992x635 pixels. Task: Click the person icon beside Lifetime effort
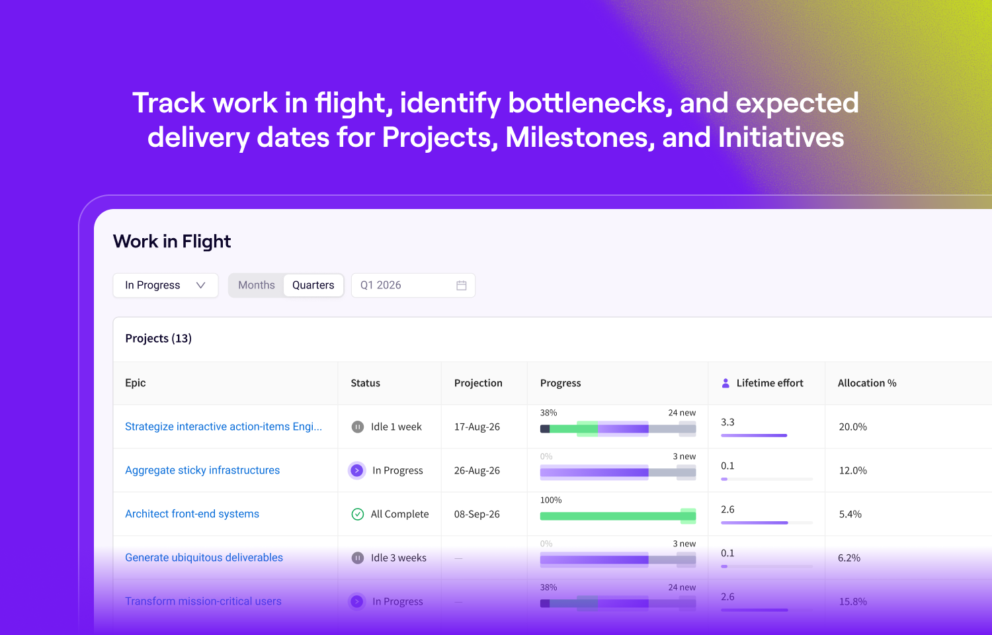click(725, 383)
